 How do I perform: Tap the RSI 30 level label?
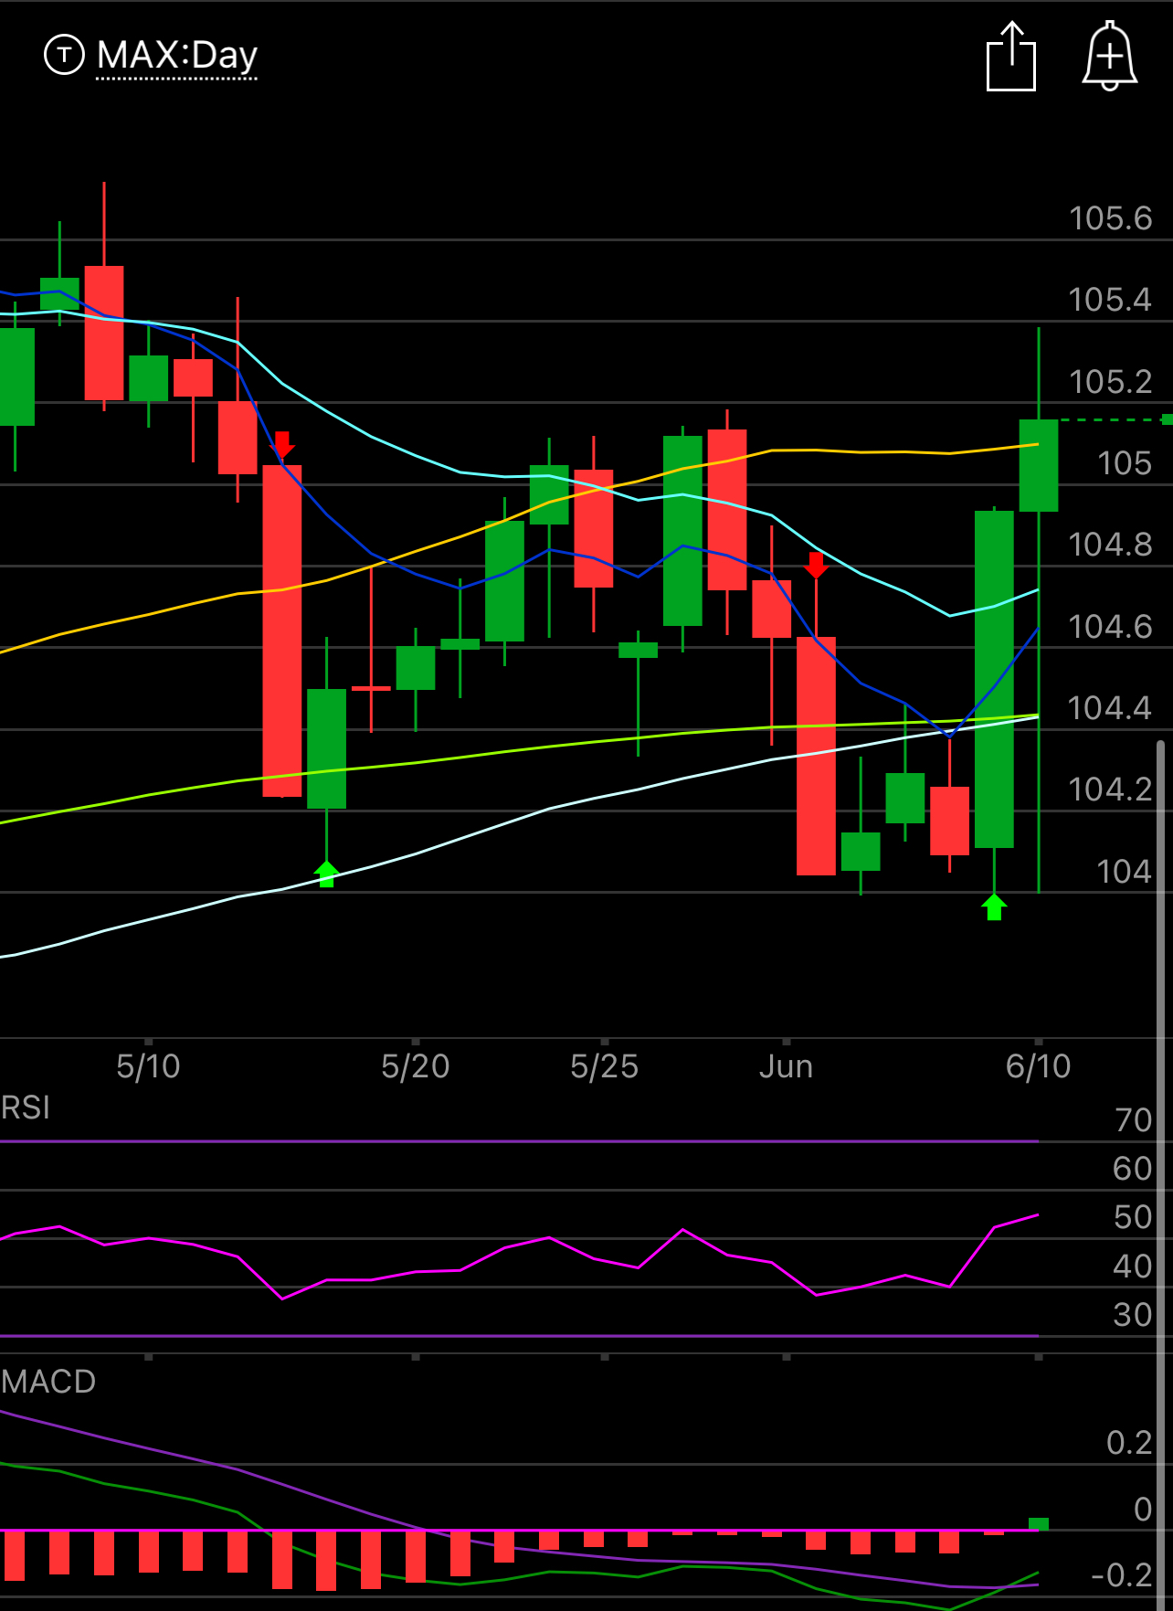[1134, 1315]
